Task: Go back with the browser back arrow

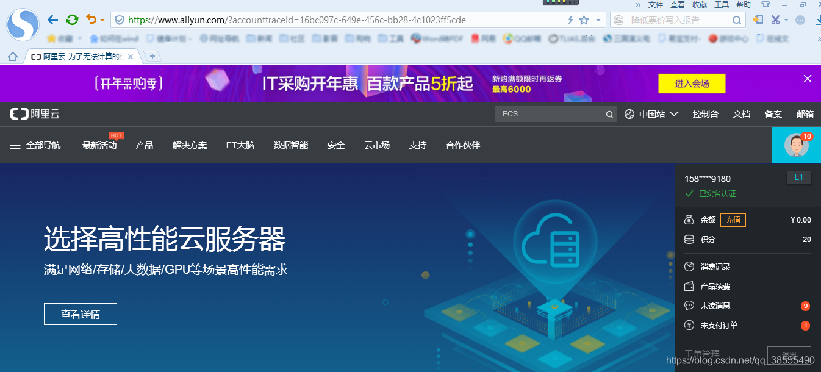Action: point(53,20)
